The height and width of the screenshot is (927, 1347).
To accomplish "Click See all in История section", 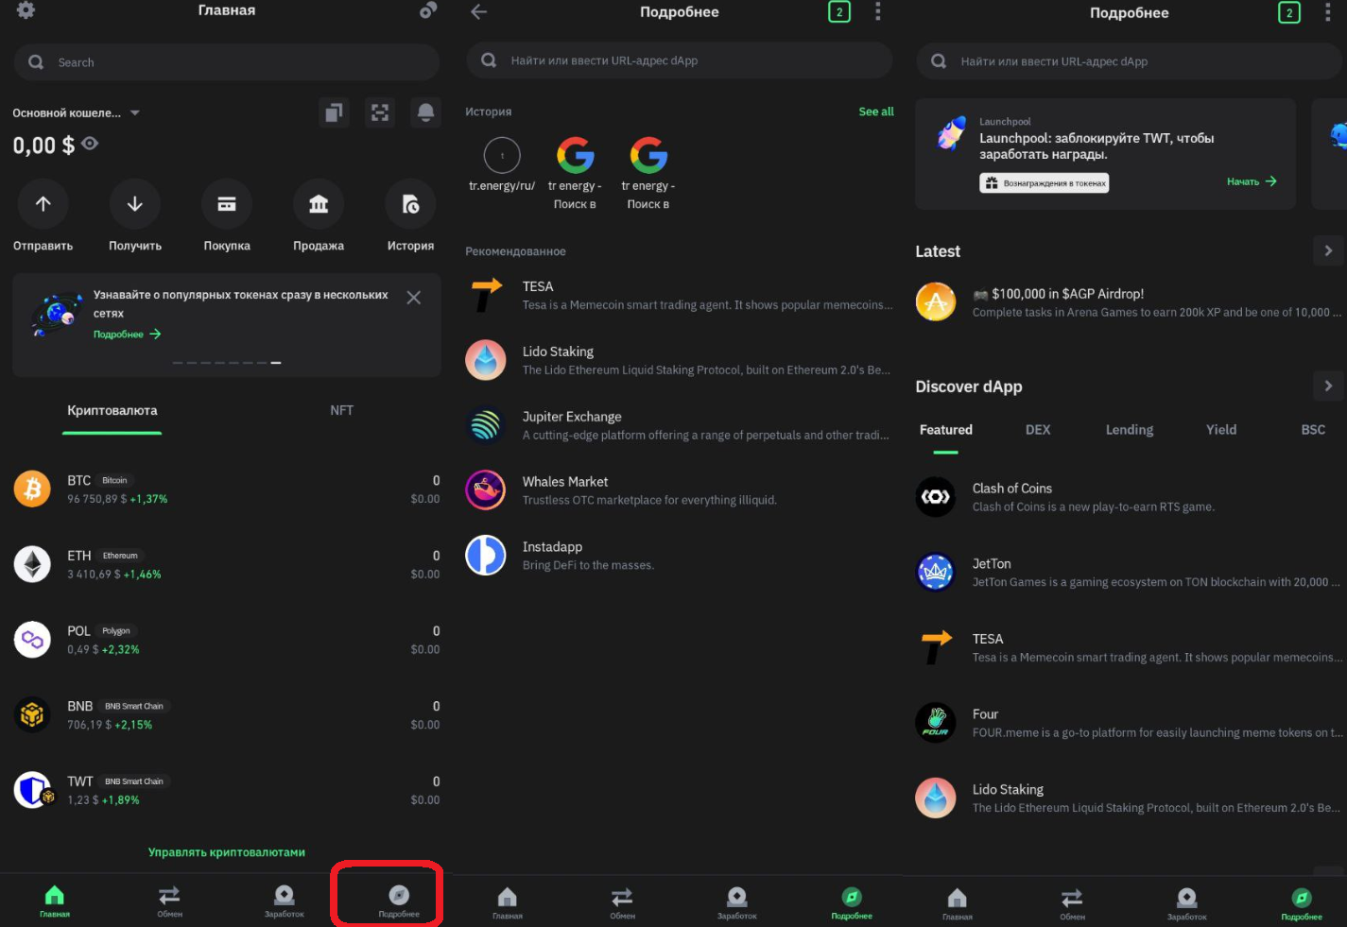I will pyautogui.click(x=876, y=112).
